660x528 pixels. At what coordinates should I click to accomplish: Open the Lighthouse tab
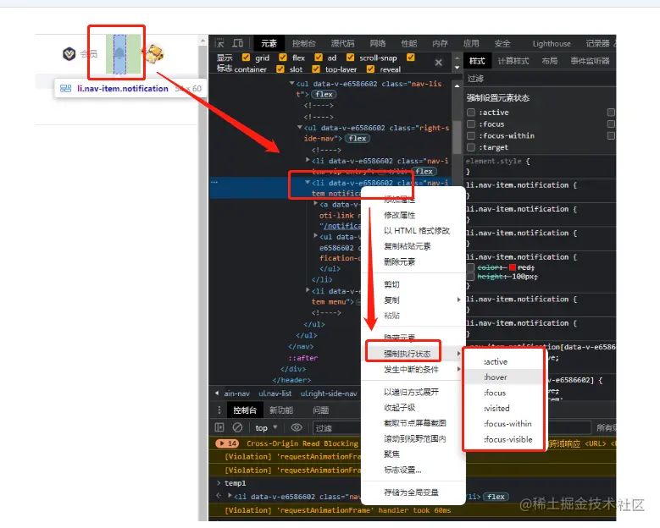click(x=552, y=44)
